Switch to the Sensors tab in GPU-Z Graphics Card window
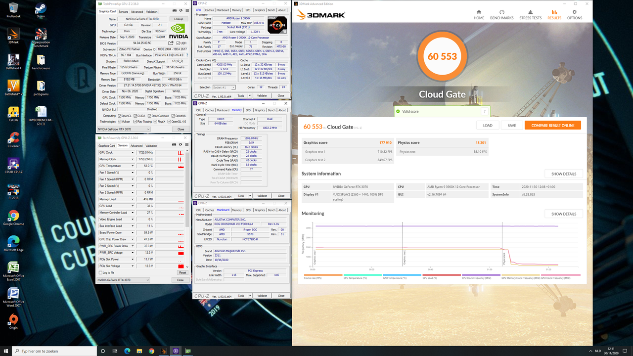 [x=123, y=11]
